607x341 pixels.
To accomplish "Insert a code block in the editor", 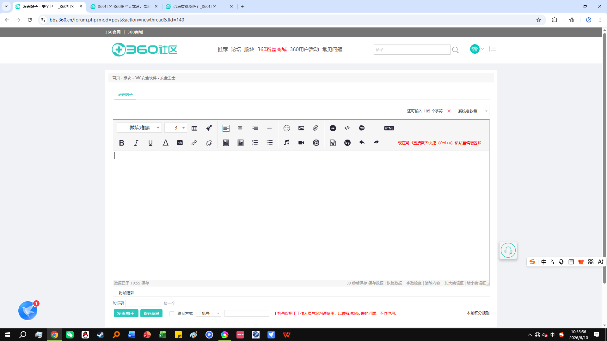I will [347, 128].
